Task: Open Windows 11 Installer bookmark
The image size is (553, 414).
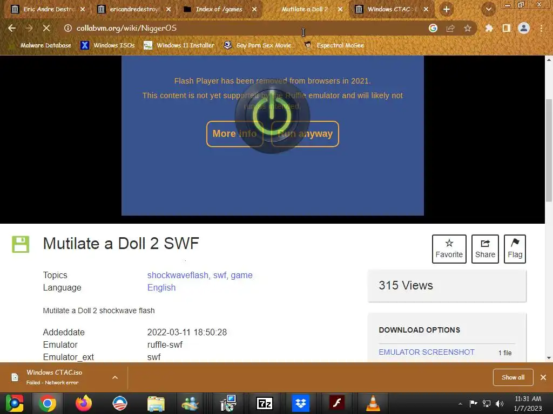Action: [x=179, y=45]
